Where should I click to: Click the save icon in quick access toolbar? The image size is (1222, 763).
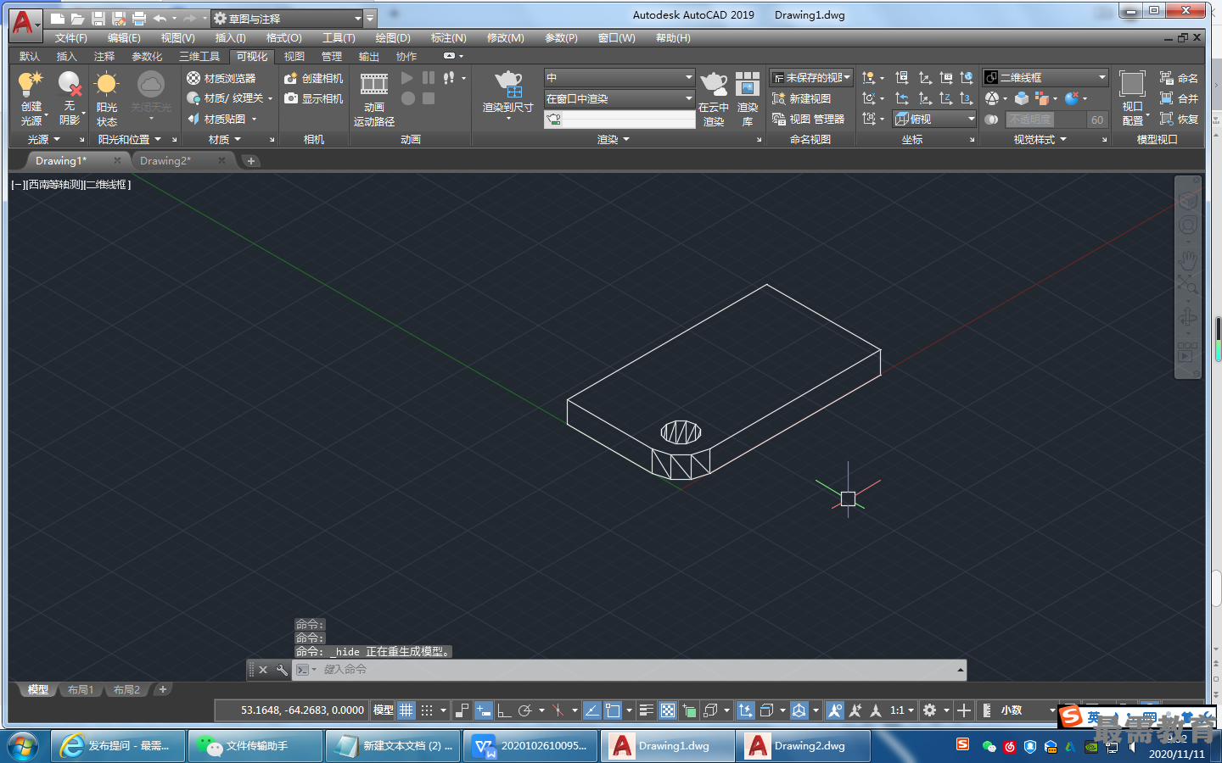click(98, 19)
